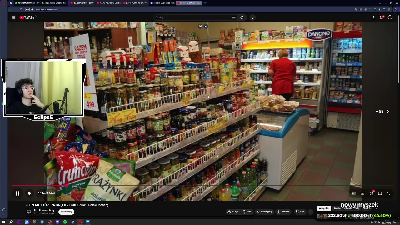Open the Opera sidebar three-dot menu
Viewport: 400px width, 225px height.
pos(4,215)
